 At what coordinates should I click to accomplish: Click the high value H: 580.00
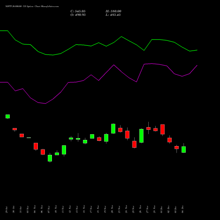click(x=114, y=11)
